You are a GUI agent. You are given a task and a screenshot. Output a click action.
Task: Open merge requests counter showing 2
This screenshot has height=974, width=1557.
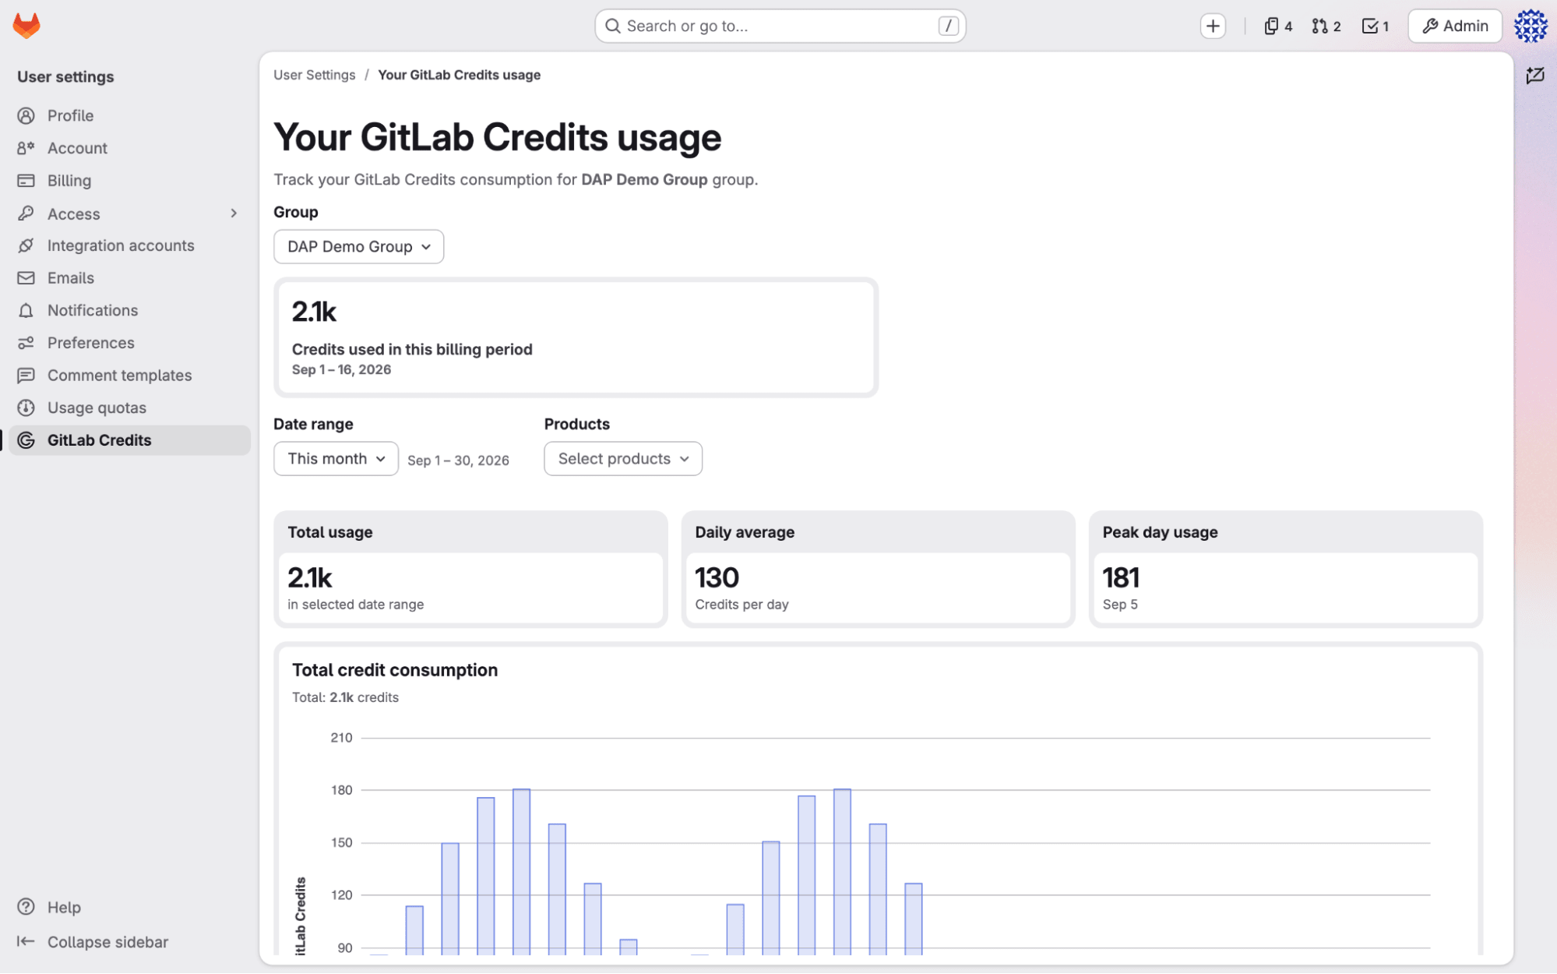(1326, 26)
